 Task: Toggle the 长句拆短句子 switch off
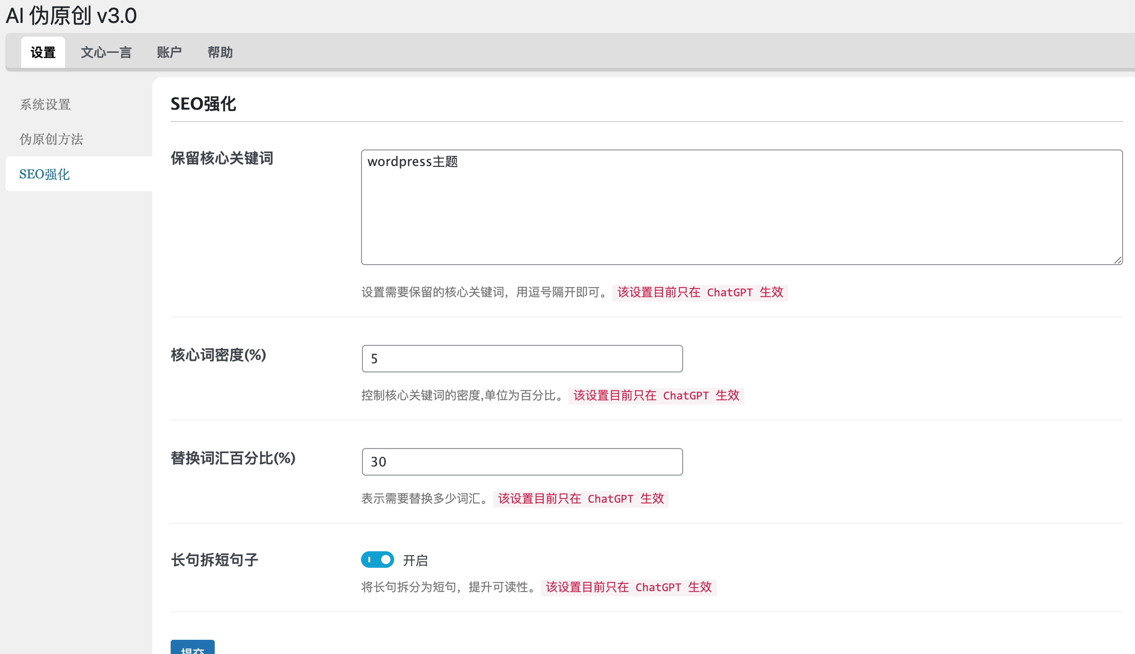pos(377,560)
